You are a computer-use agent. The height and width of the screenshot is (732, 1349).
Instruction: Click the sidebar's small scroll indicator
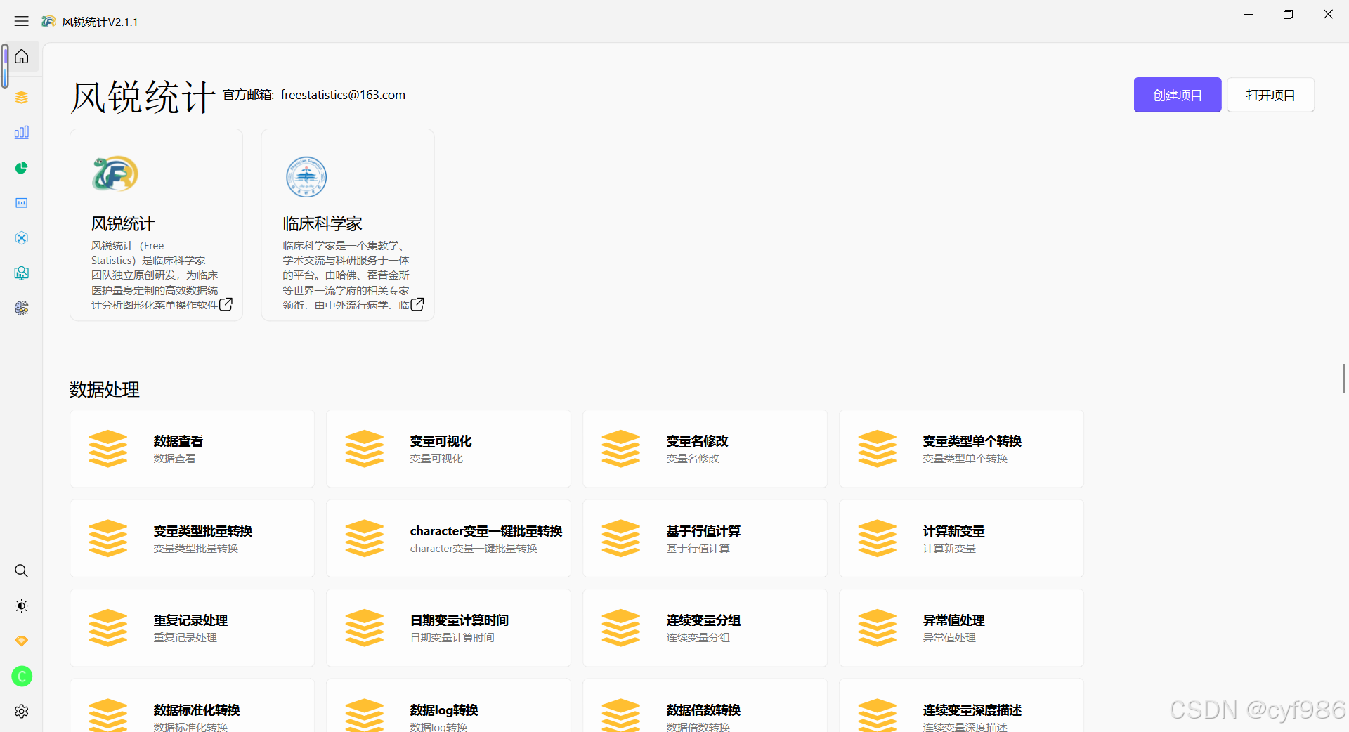4,67
